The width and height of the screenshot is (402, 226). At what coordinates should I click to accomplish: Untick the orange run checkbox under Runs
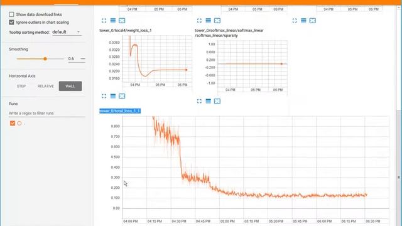point(13,123)
